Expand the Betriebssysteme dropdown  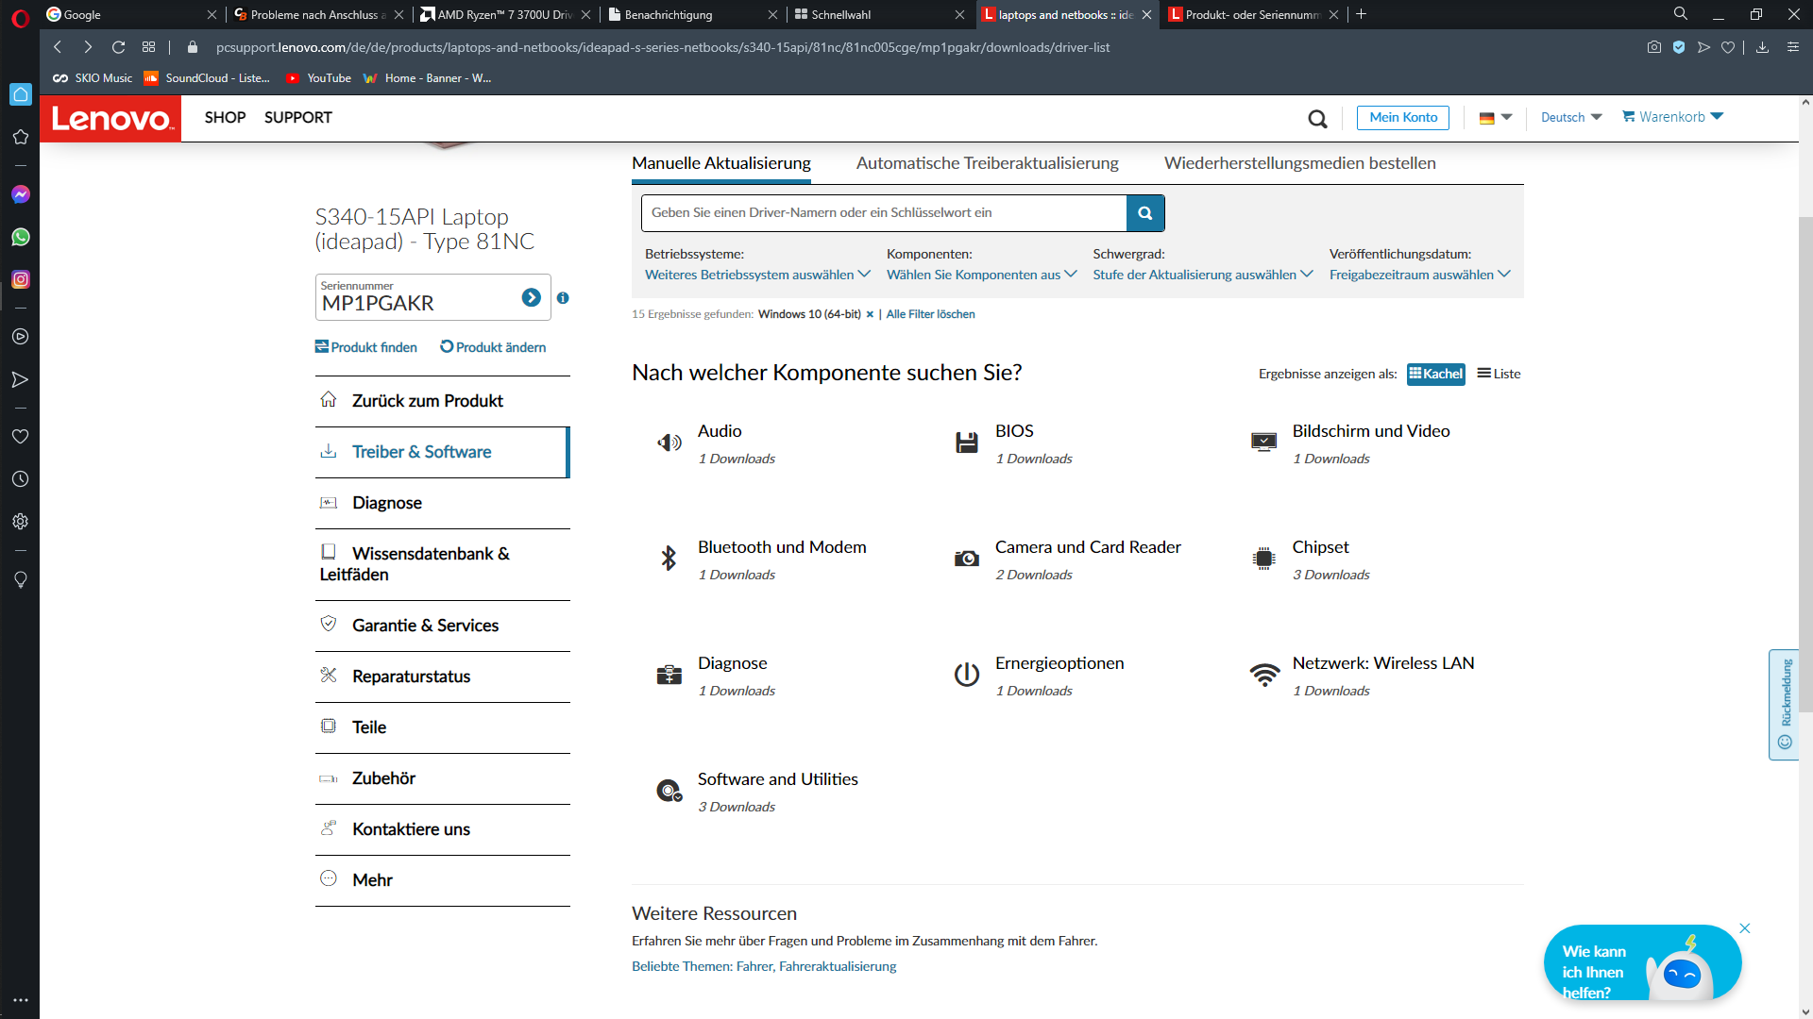(x=756, y=275)
